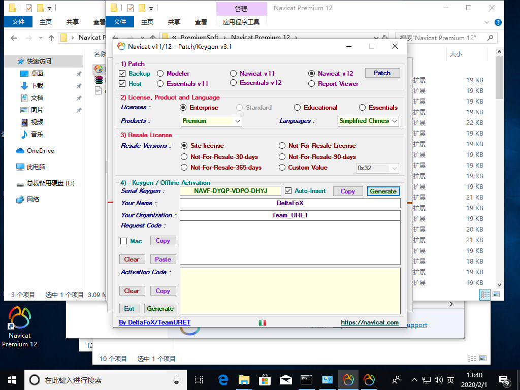
Task: Open 文件 tab in Navicat Premium 12 explorer
Action: 120,22
